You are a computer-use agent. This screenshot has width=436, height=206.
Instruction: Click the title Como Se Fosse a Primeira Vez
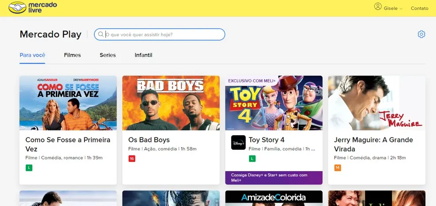click(x=68, y=144)
